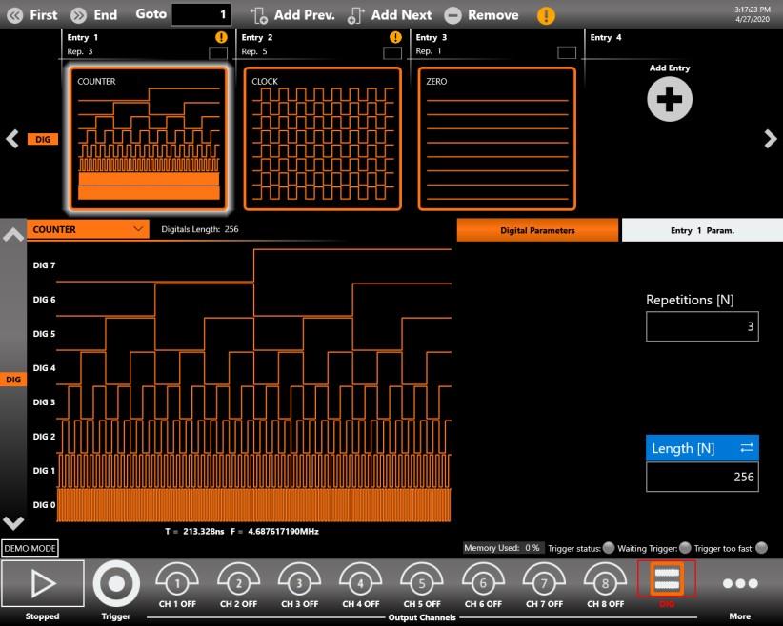783x626 pixels.
Task: Add Next entry to sequence
Action: (390, 15)
